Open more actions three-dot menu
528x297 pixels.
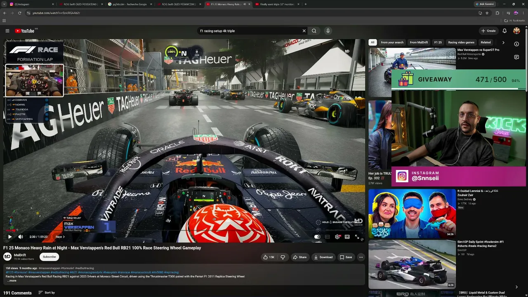coord(361,257)
